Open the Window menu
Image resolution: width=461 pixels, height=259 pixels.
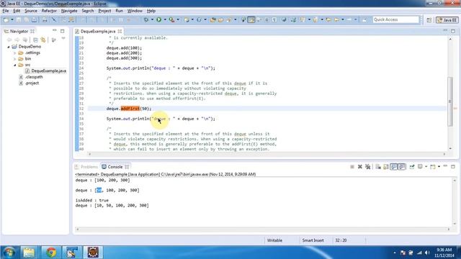(x=135, y=11)
